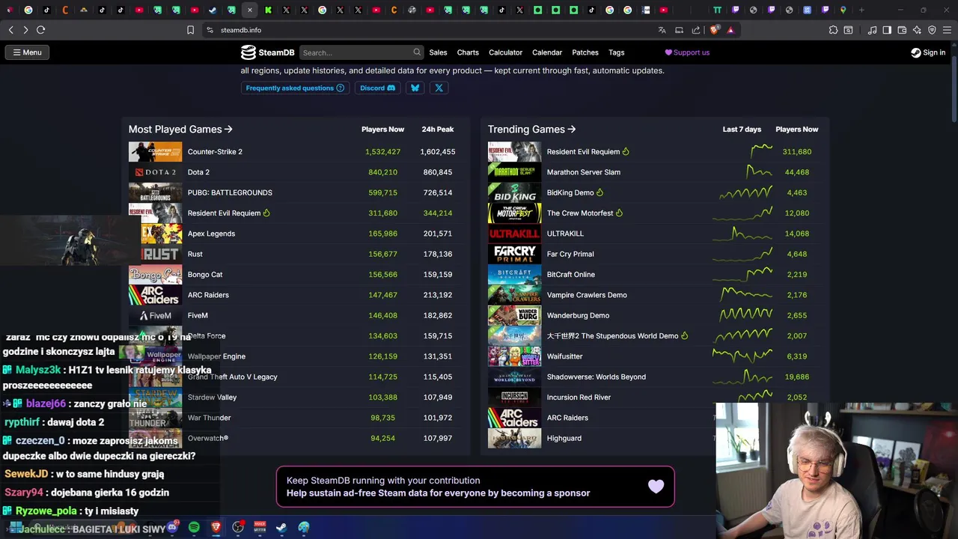Click the Discord button below description
Viewport: 958px width, 539px height.
point(377,88)
